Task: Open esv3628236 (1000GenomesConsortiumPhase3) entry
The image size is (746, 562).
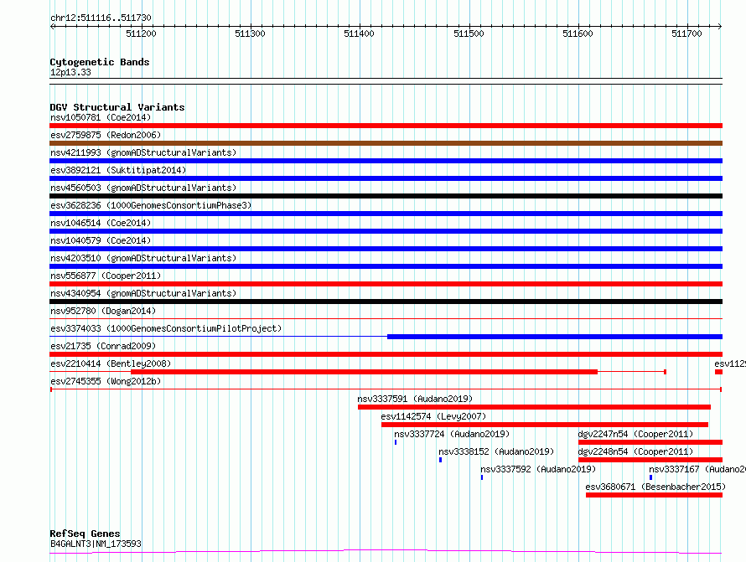Action: (151, 205)
